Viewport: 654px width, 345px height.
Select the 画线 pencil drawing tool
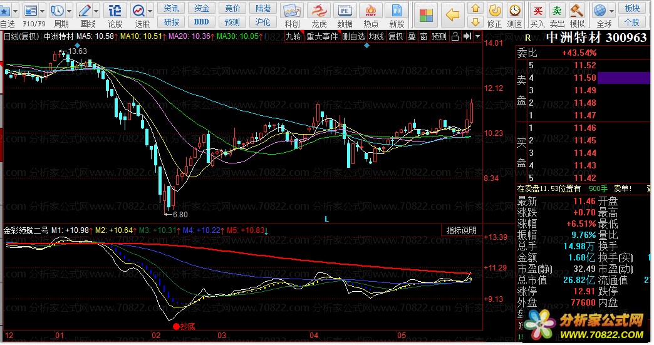pos(85,11)
